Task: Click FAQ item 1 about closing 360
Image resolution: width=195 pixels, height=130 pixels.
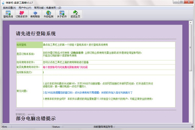Action: pyautogui.click(x=98, y=85)
